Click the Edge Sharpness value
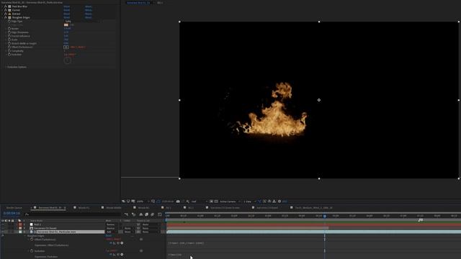 point(66,32)
